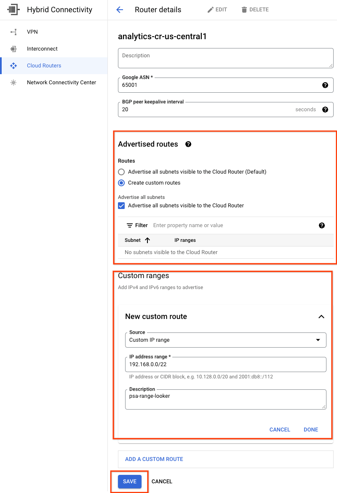Sort by Subnet using the arrow icon
The width and height of the screenshot is (337, 493).
[147, 240]
